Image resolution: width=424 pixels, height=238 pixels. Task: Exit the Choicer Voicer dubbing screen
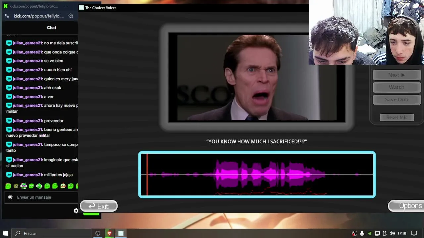[x=99, y=206]
